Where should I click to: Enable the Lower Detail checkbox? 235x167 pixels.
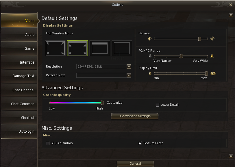pos(158,105)
